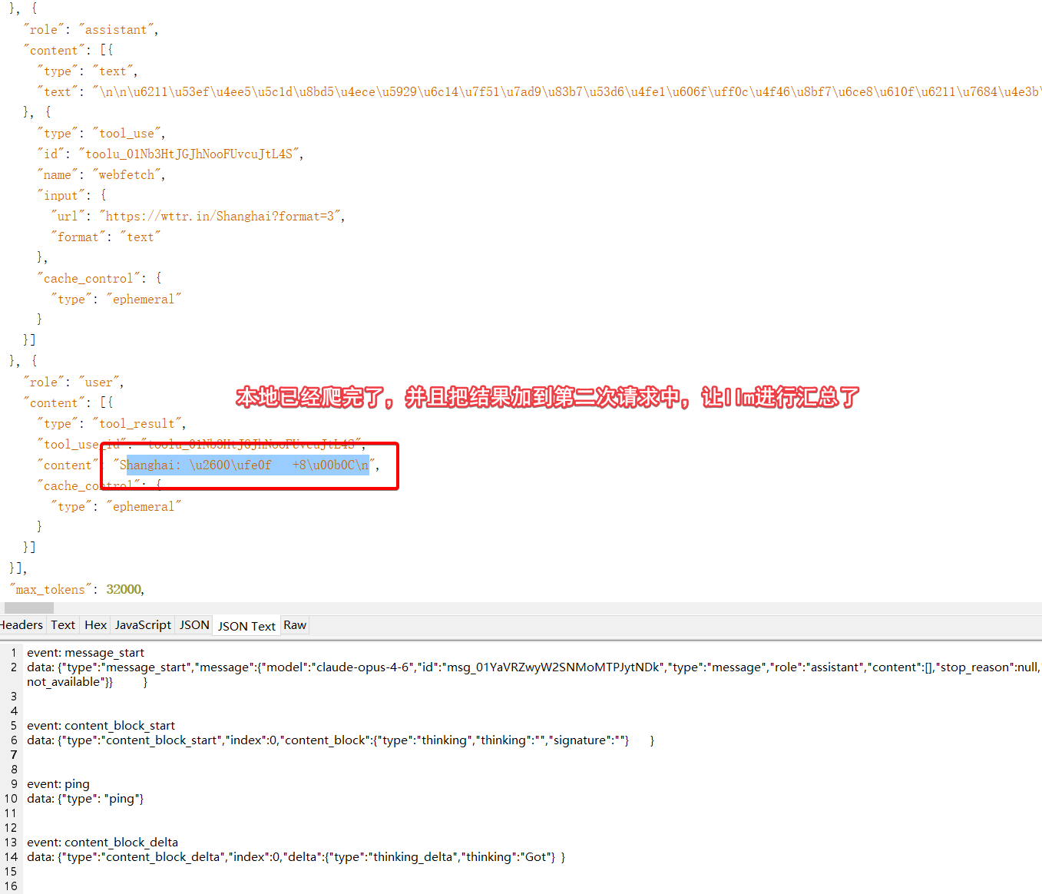Open the Text view tab

(x=63, y=625)
